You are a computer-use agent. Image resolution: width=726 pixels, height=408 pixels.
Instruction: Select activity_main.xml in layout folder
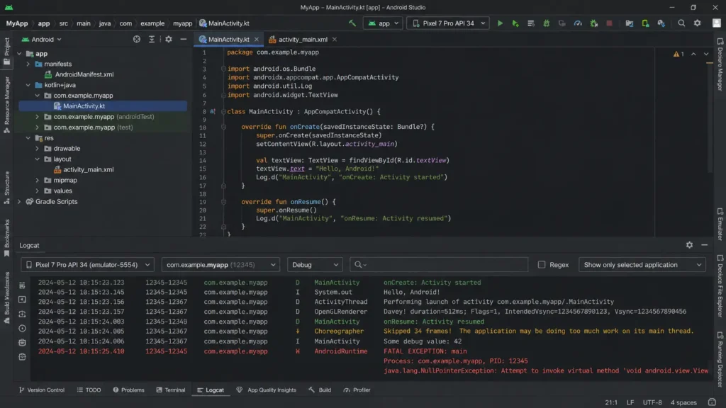88,170
